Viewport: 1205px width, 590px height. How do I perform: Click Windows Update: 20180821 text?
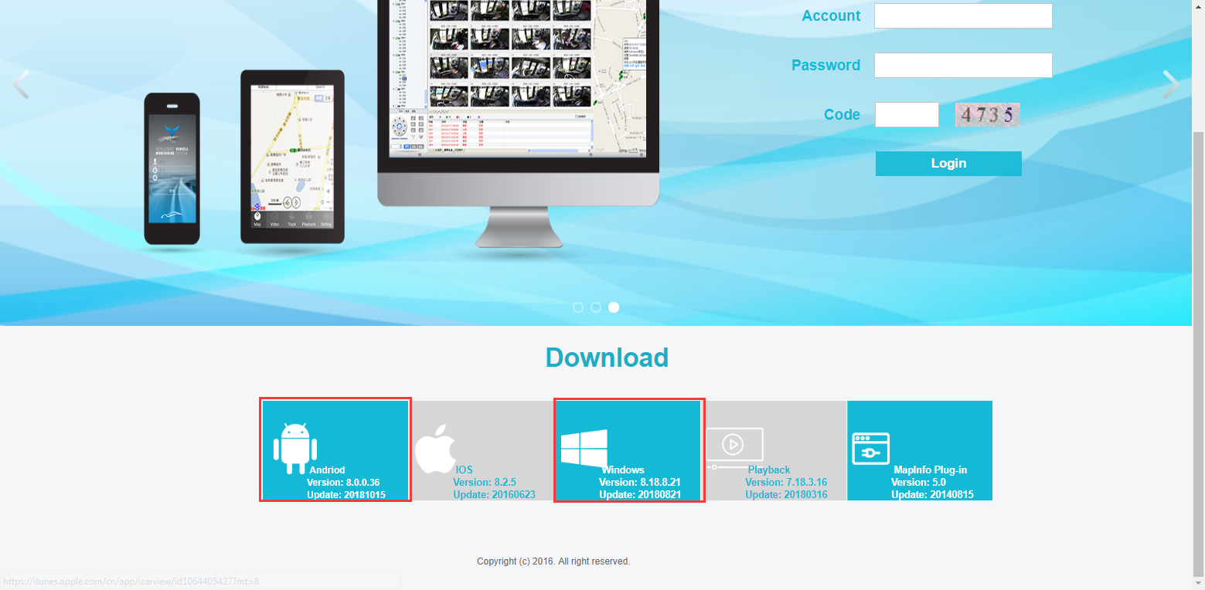pos(640,494)
